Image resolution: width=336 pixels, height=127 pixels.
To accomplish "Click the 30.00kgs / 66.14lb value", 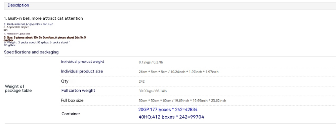I will pyautogui.click(x=153, y=91).
